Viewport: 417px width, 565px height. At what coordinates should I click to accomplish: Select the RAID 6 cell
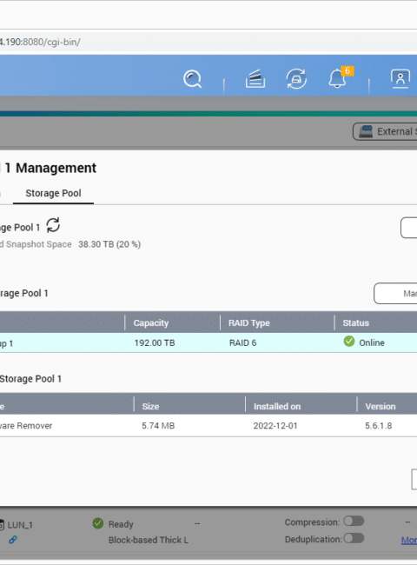[x=242, y=342]
